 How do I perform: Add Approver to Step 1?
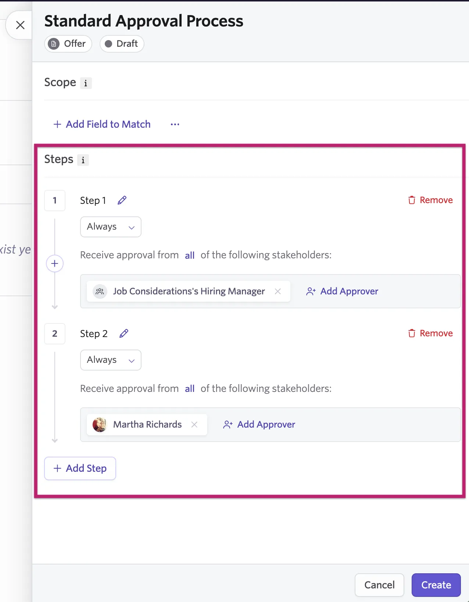click(x=342, y=291)
